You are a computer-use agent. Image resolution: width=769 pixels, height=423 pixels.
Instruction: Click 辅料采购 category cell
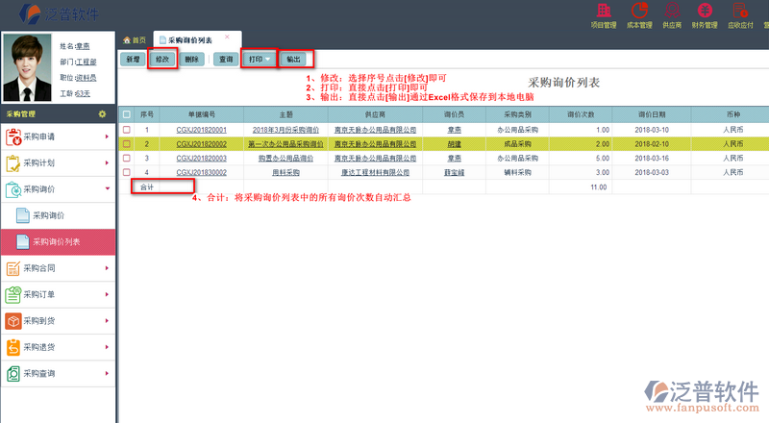pos(517,173)
